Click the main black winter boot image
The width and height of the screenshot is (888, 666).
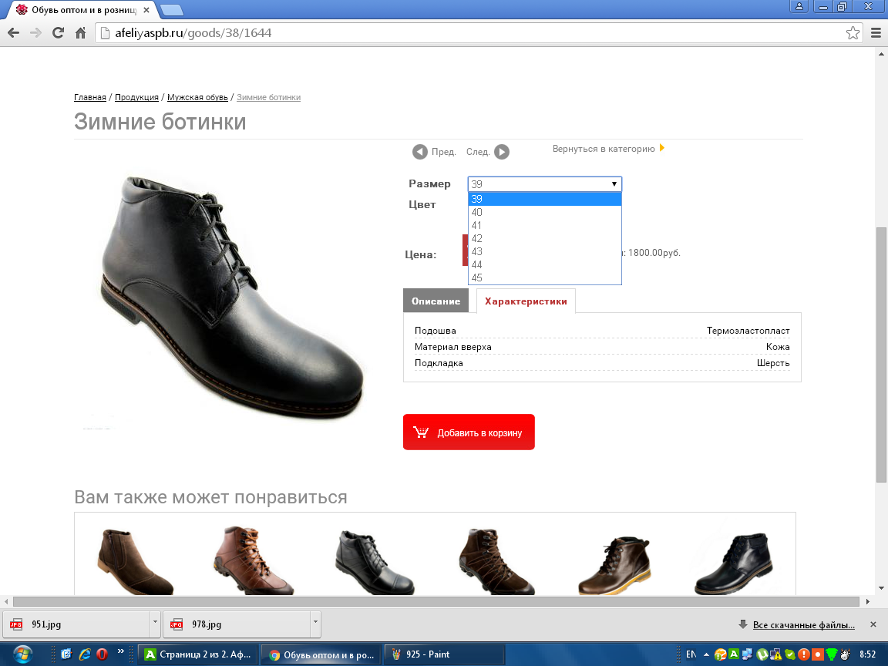point(231,298)
